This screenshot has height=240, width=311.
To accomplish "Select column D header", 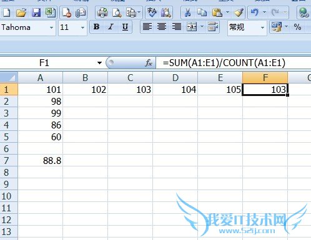I will tap(175, 78).
